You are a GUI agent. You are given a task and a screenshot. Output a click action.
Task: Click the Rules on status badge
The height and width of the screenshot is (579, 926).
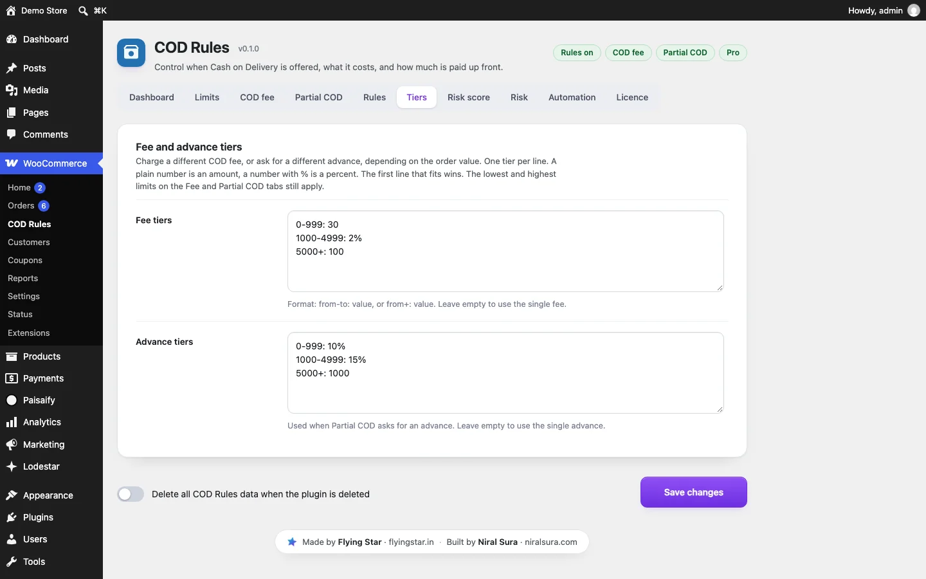point(577,53)
